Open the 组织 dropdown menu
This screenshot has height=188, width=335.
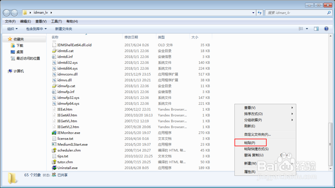pyautogui.click(x=12, y=29)
